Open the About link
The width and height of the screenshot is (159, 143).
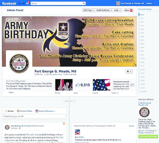11,92
